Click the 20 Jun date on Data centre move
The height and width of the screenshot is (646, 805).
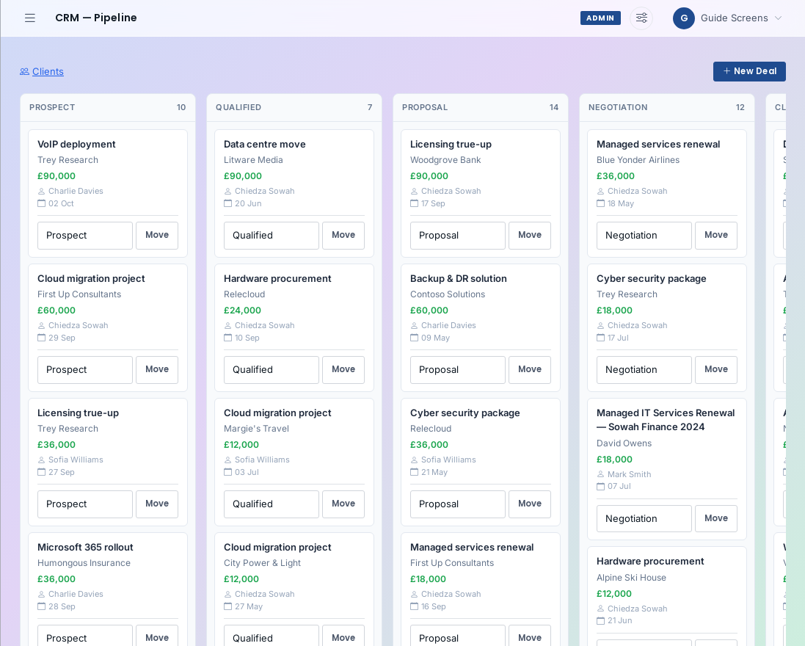pyautogui.click(x=248, y=203)
